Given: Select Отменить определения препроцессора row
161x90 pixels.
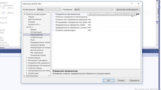Looking at the screenshot, I should coord(96,17).
